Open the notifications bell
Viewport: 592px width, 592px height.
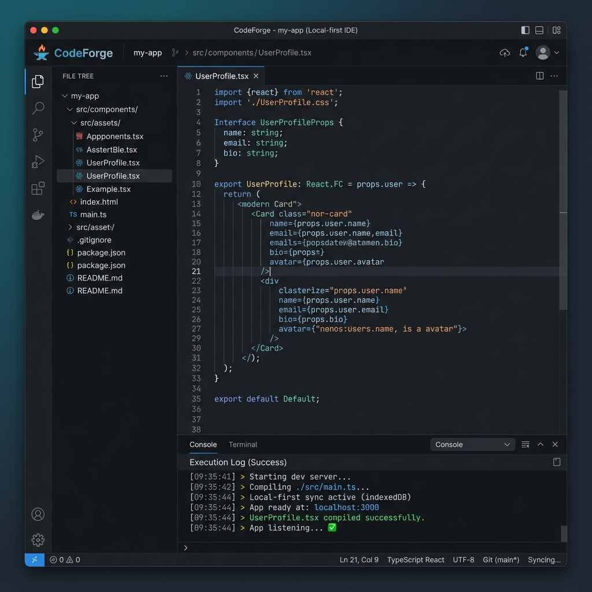tap(523, 53)
